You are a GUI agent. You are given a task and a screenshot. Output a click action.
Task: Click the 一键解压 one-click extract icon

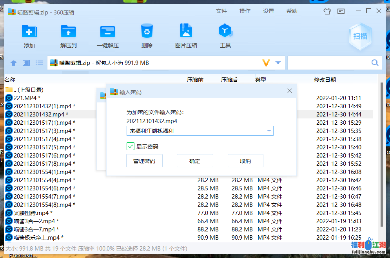[x=108, y=31]
